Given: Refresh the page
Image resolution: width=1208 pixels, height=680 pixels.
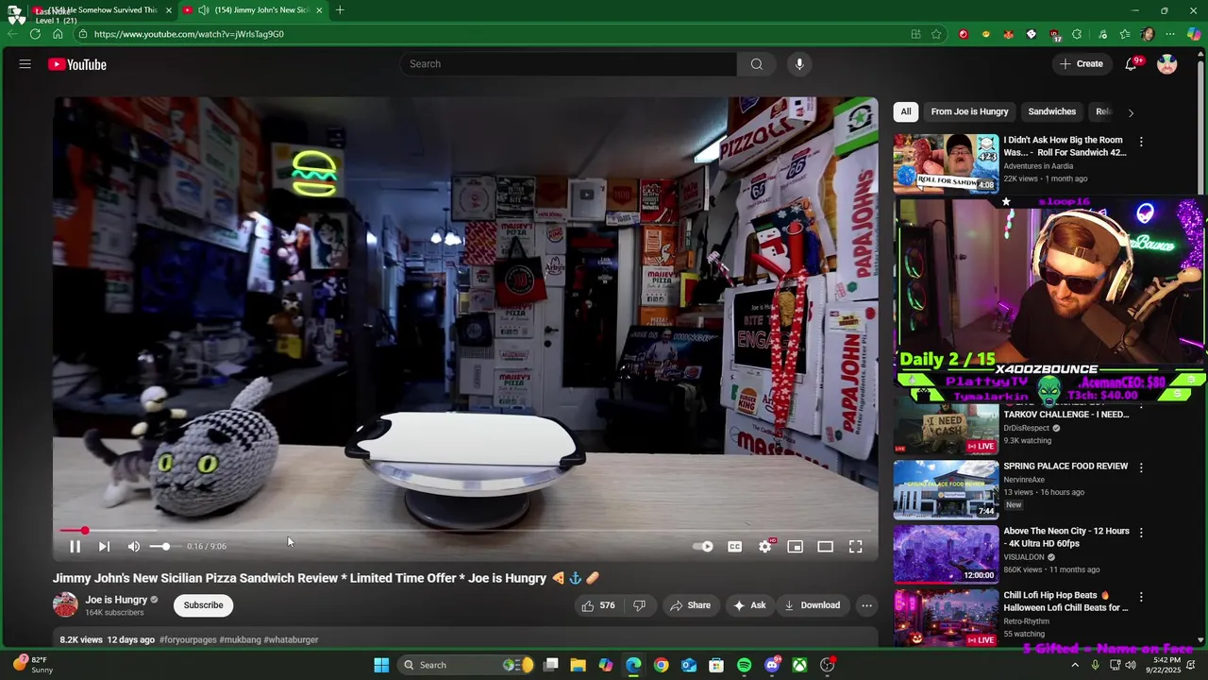Looking at the screenshot, I should [35, 34].
